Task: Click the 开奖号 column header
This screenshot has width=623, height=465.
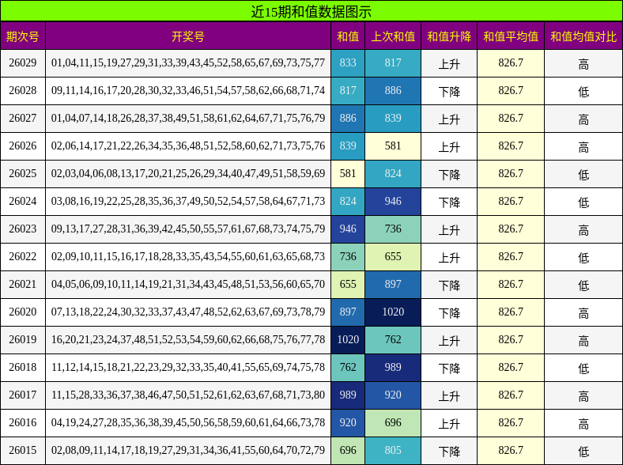Action: tap(188, 36)
